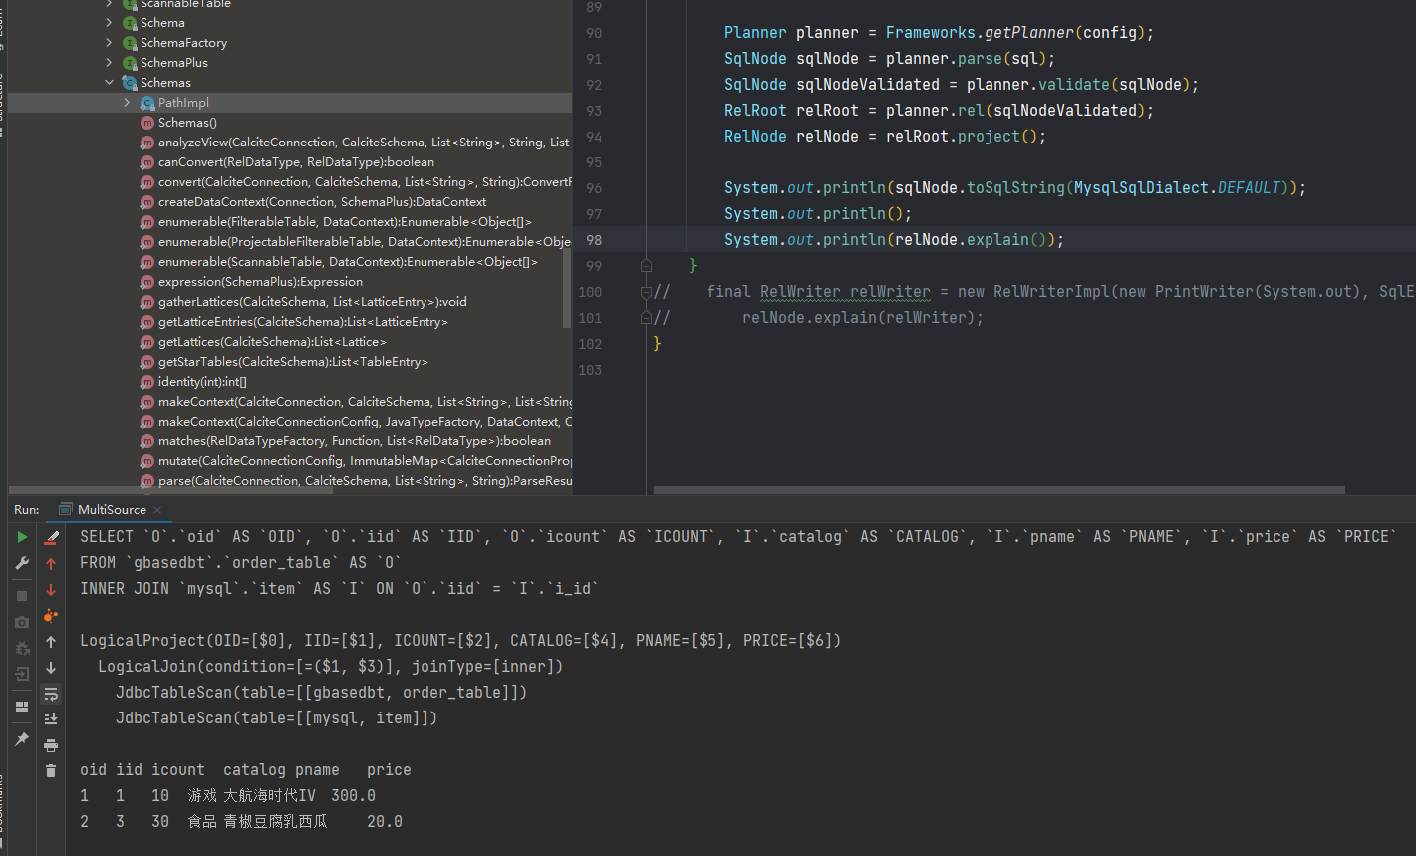Click the INNER JOIN line in console output
1416x856 pixels.
(x=339, y=589)
